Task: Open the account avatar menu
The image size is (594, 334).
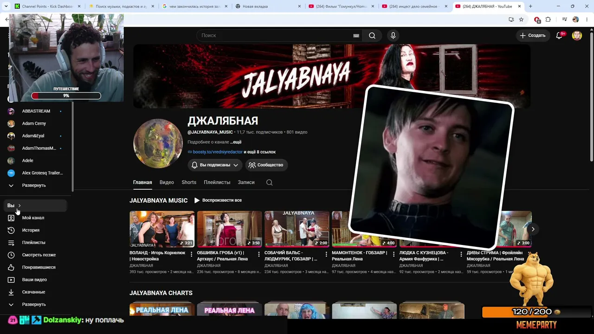Action: (577, 36)
